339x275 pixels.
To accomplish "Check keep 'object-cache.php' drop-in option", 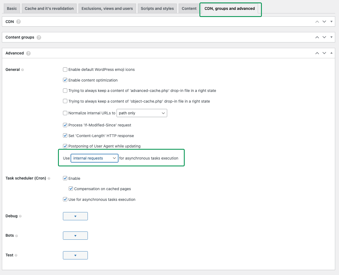I will (x=65, y=101).
